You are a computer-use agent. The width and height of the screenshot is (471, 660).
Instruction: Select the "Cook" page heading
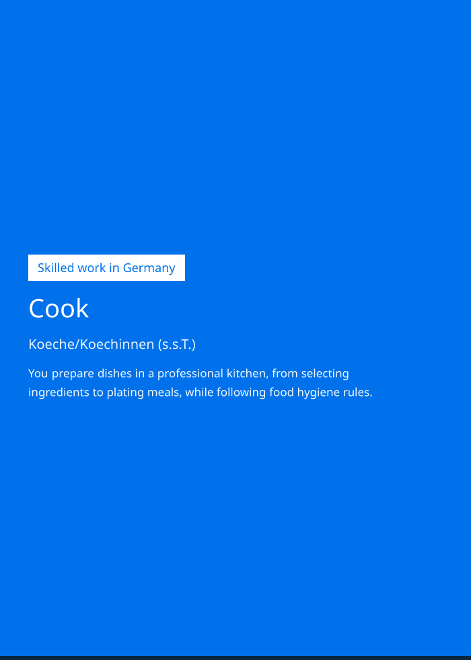(59, 308)
